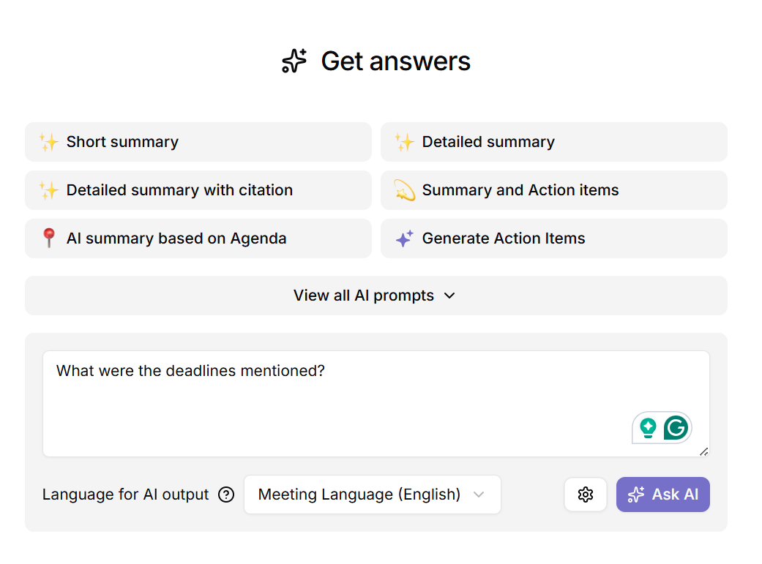
Task: Click the Grammarly G icon
Action: [x=676, y=427]
